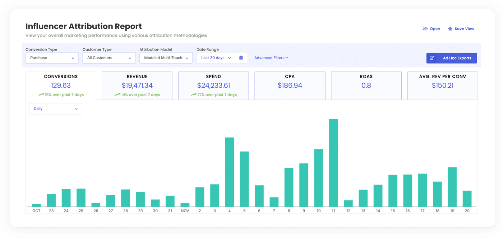The height and width of the screenshot is (241, 503).
Task: Select the Revenue metric card
Action: pos(137,85)
